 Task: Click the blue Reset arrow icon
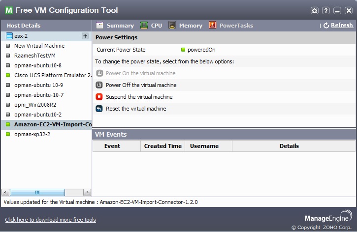pyautogui.click(x=99, y=109)
